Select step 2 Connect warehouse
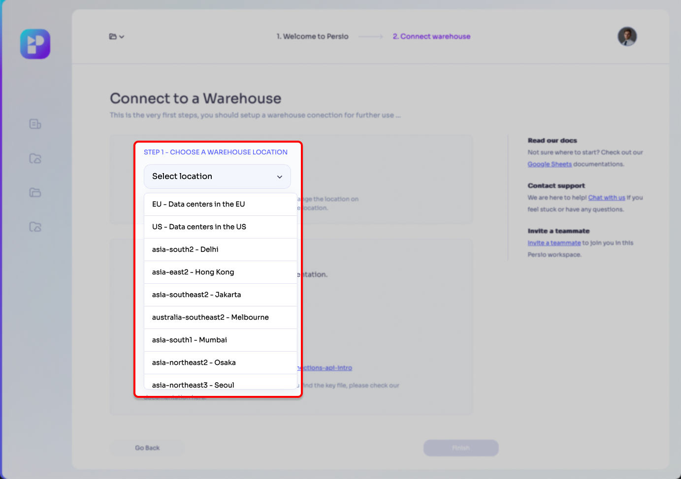Screen dimensions: 681x479 click(x=431, y=36)
